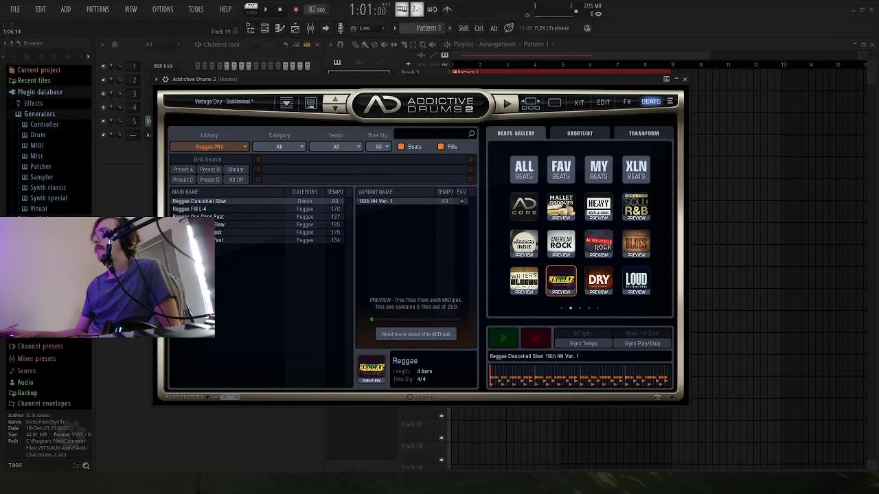This screenshot has height=494, width=879.
Task: Play the Addictive Drums preview button
Action: pyautogui.click(x=507, y=103)
